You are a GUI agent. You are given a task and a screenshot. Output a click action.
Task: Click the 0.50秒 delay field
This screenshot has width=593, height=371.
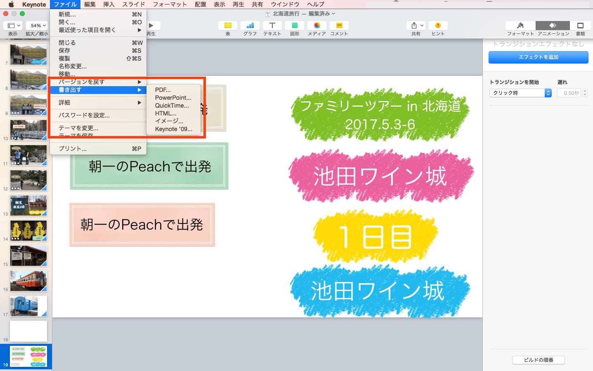point(569,93)
